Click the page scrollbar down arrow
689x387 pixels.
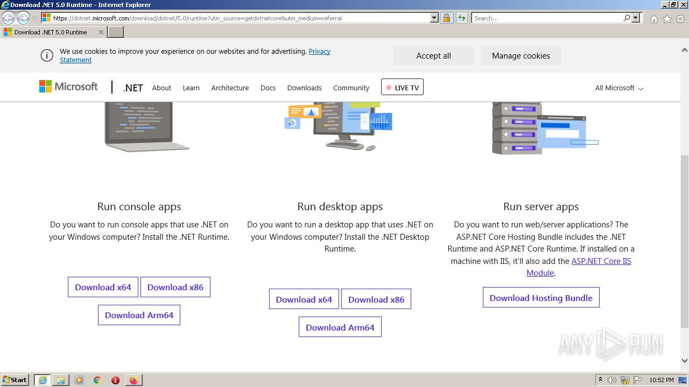pos(685,361)
